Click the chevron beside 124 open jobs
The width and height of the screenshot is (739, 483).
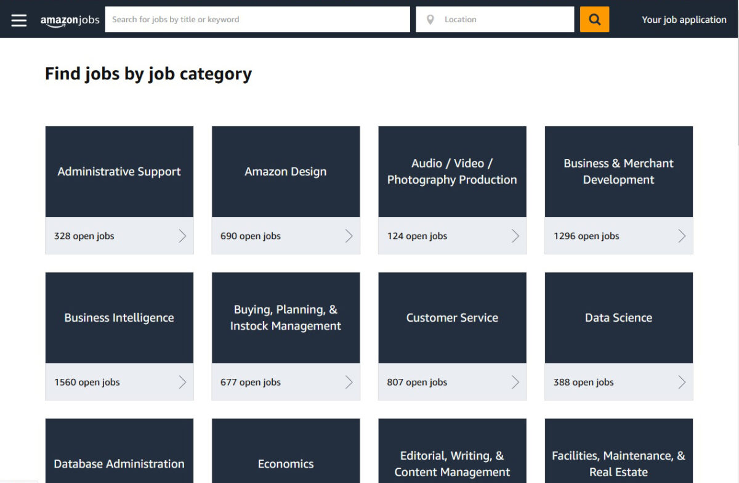pyautogui.click(x=515, y=236)
